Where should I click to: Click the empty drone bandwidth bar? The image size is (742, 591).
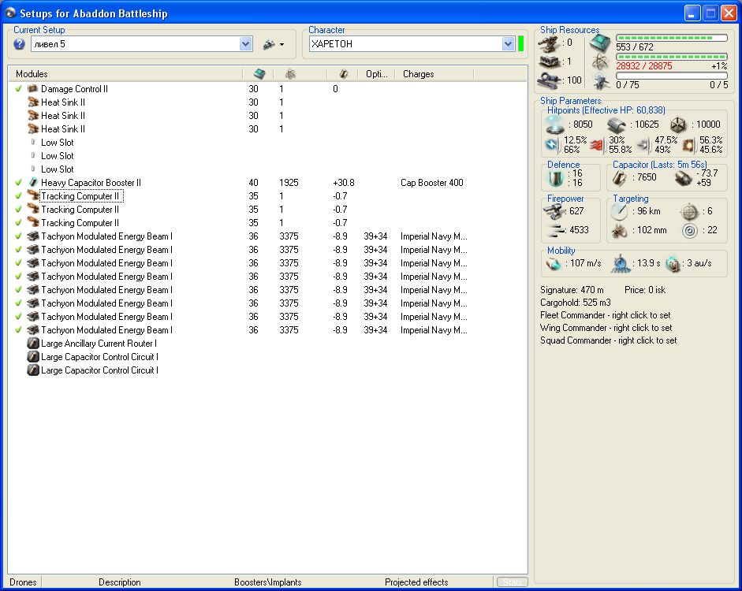point(672,76)
